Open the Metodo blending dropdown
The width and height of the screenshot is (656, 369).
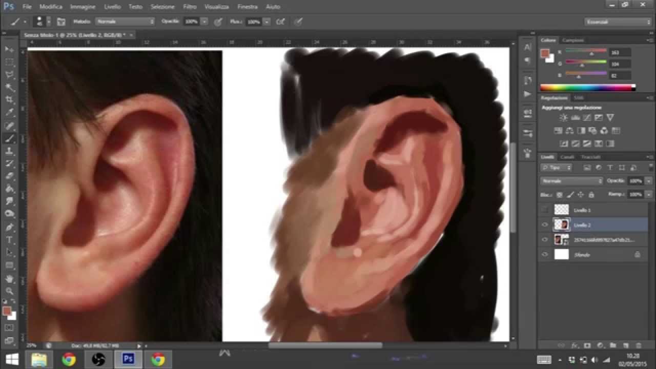[125, 22]
